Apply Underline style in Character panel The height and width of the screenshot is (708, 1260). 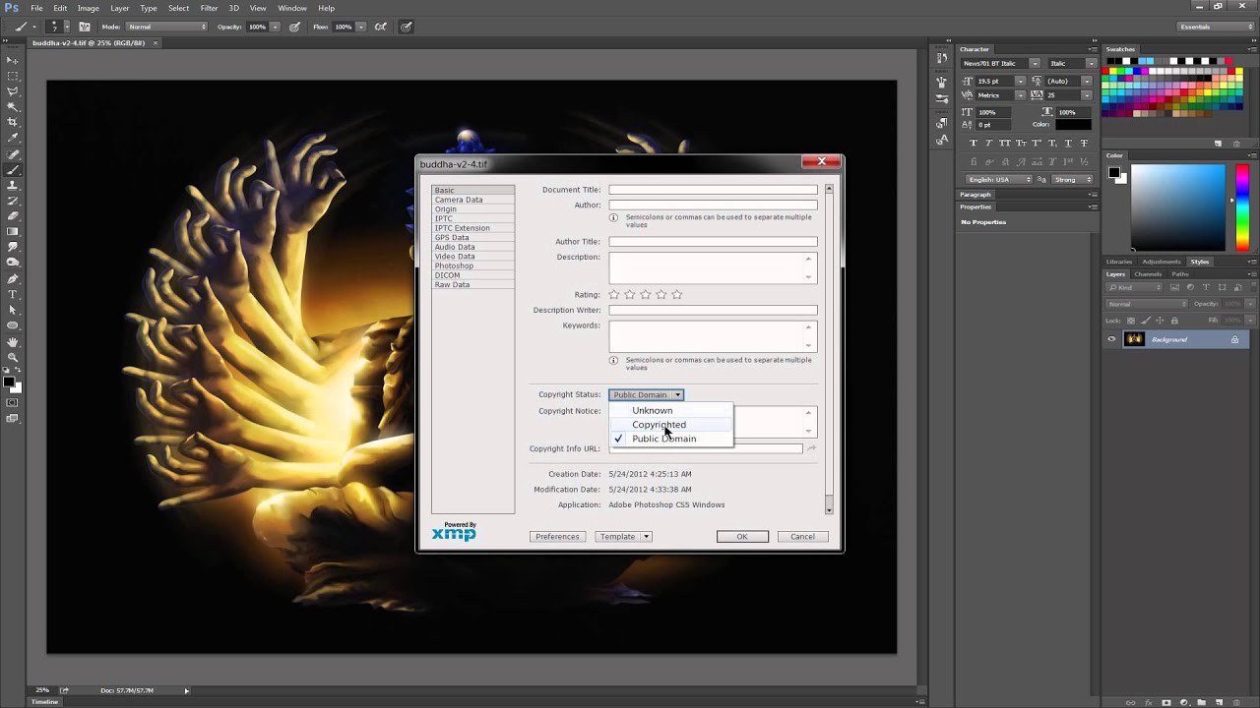point(1070,144)
